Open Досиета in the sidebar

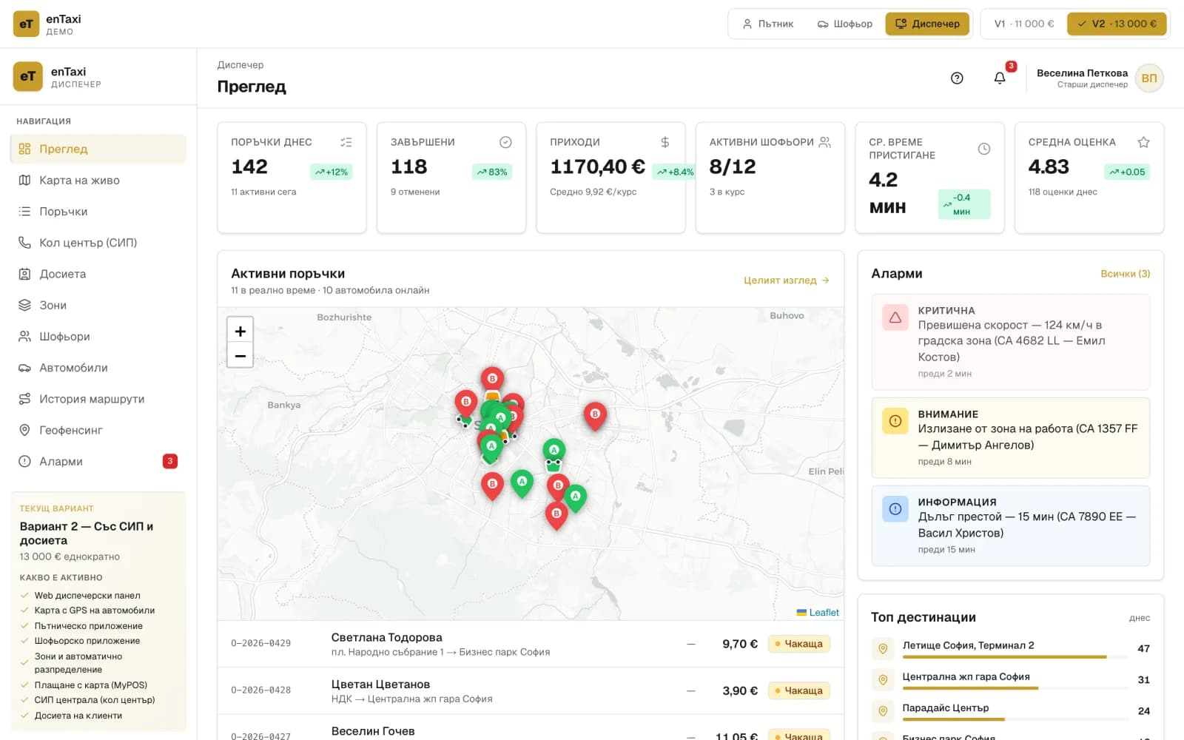pyautogui.click(x=98, y=274)
